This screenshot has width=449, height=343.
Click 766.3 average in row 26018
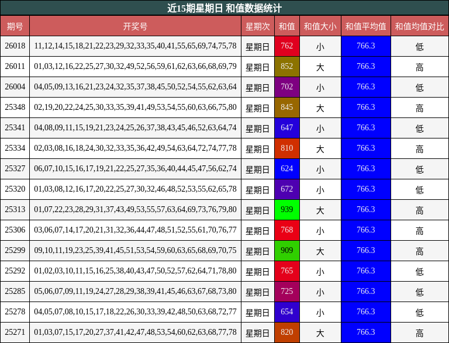tap(365, 46)
